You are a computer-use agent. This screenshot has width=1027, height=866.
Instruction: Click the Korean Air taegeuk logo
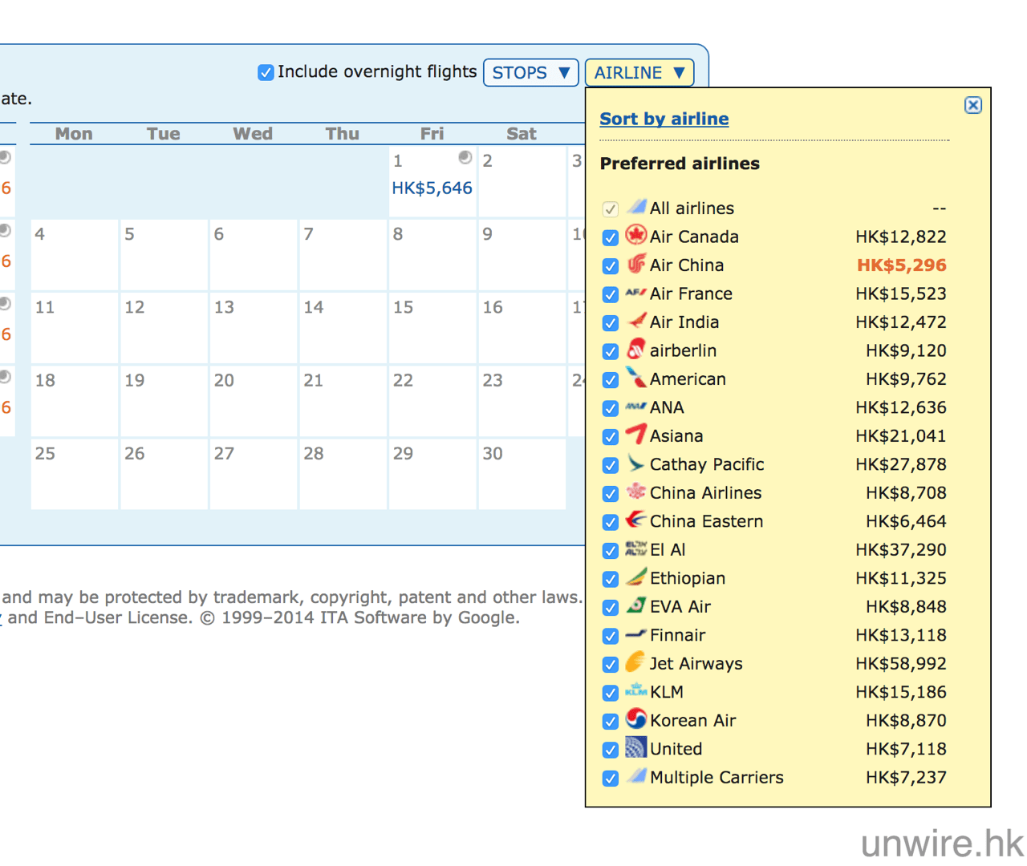coord(635,719)
